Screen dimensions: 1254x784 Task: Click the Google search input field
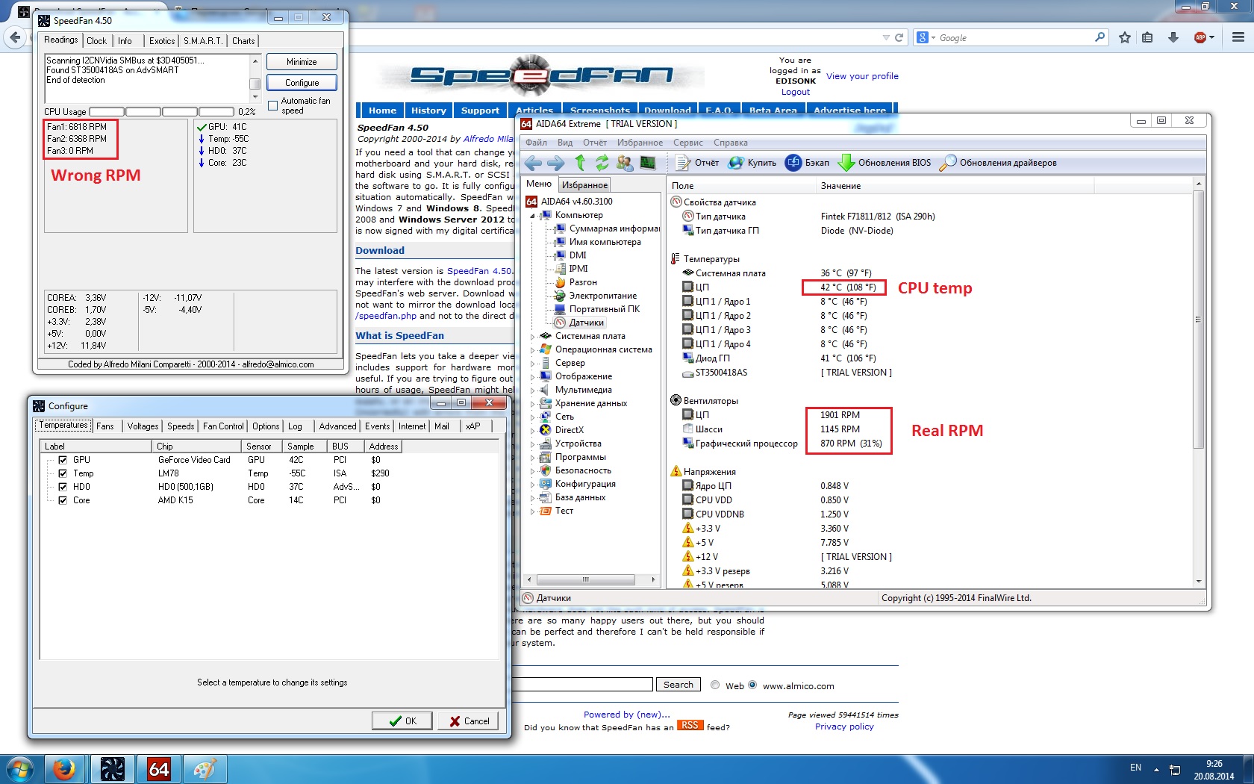[1015, 37]
